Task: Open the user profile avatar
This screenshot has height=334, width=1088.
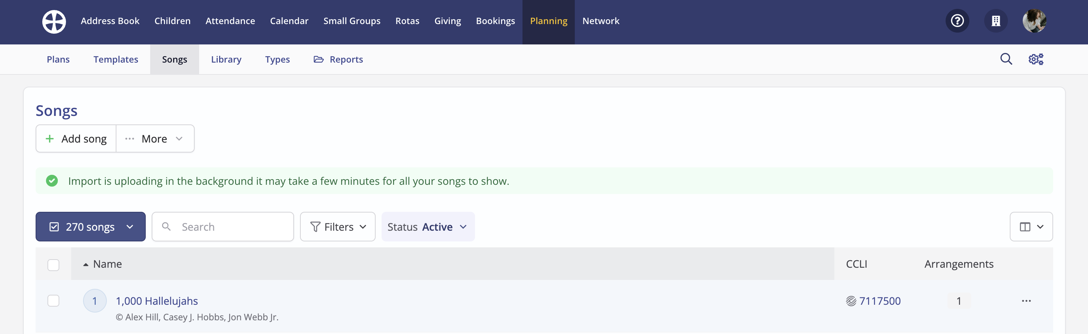Action: (x=1034, y=21)
